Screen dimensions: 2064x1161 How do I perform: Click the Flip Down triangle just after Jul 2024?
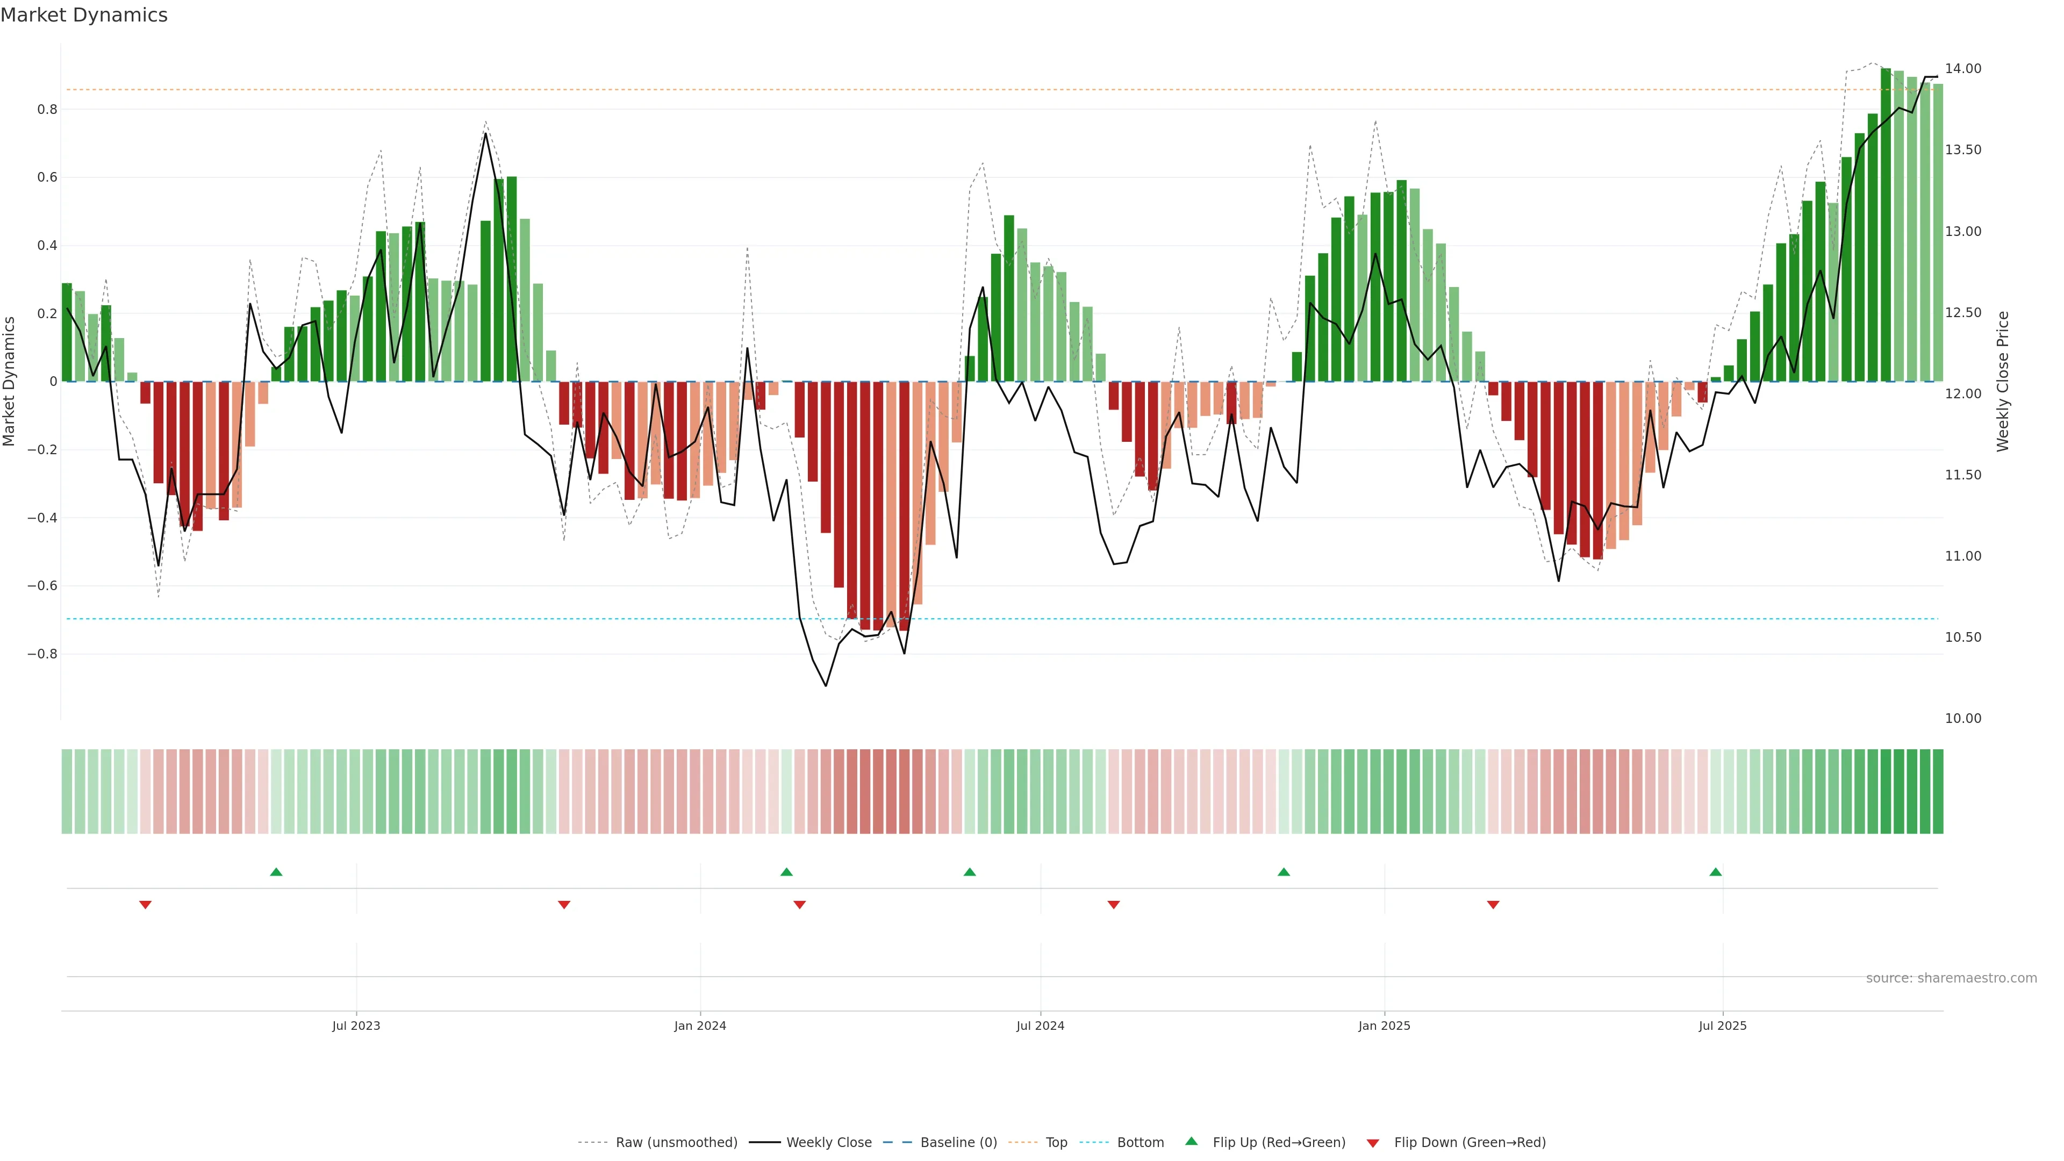coord(1113,905)
